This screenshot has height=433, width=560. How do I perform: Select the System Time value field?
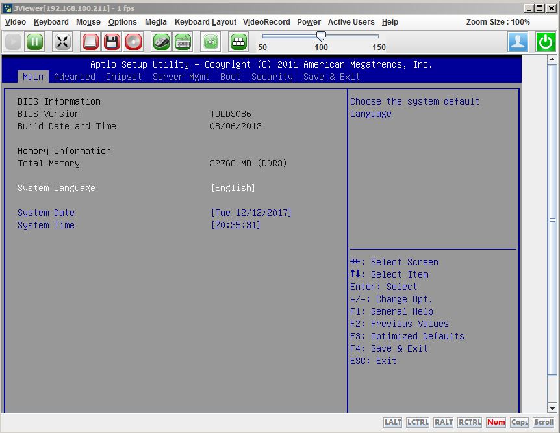[235, 225]
